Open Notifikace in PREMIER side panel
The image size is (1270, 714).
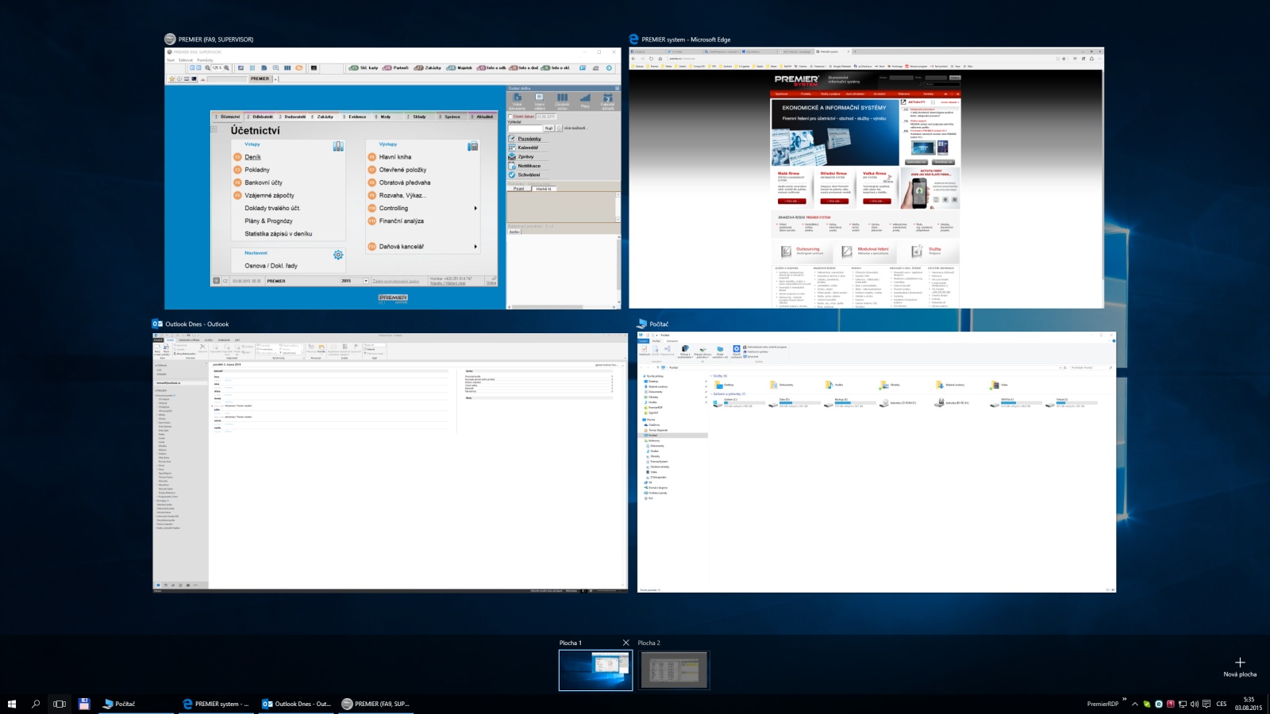[529, 166]
